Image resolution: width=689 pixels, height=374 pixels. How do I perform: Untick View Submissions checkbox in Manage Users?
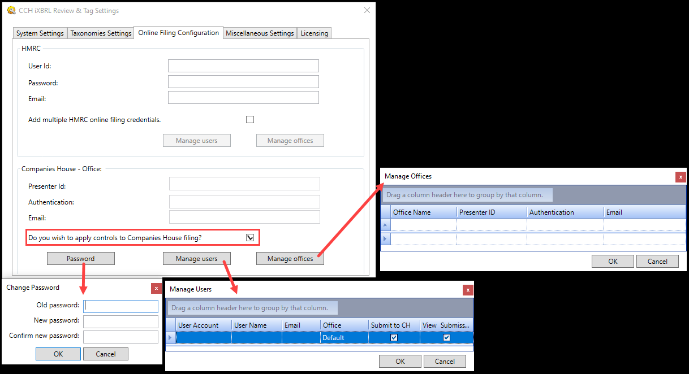[x=447, y=338]
